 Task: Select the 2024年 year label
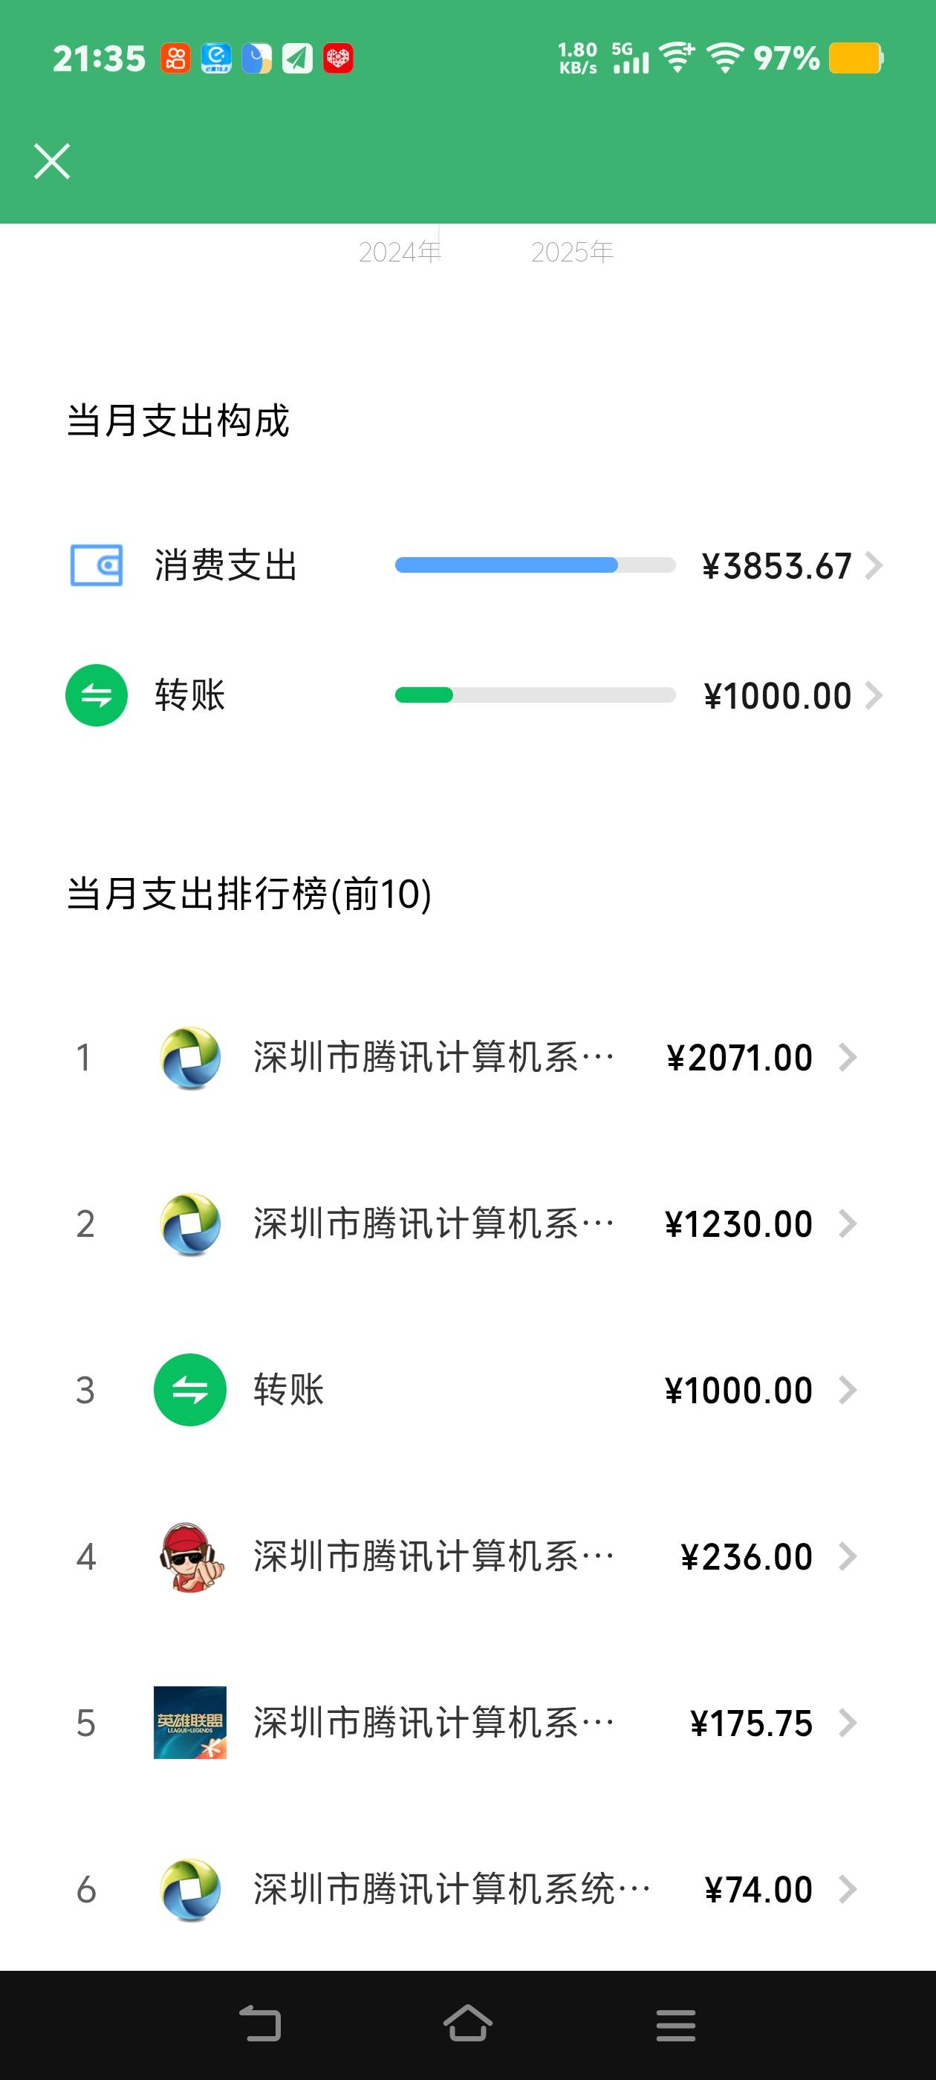[400, 252]
